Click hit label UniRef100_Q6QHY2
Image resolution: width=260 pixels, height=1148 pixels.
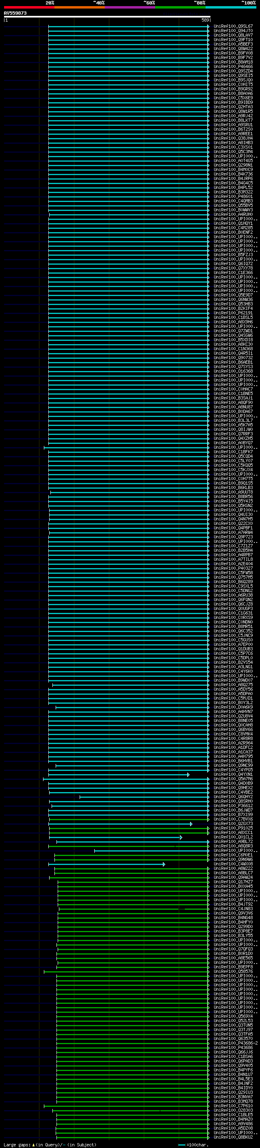click(233, 797)
